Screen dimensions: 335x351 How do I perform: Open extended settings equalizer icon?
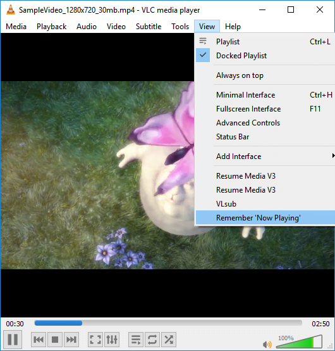click(x=112, y=340)
